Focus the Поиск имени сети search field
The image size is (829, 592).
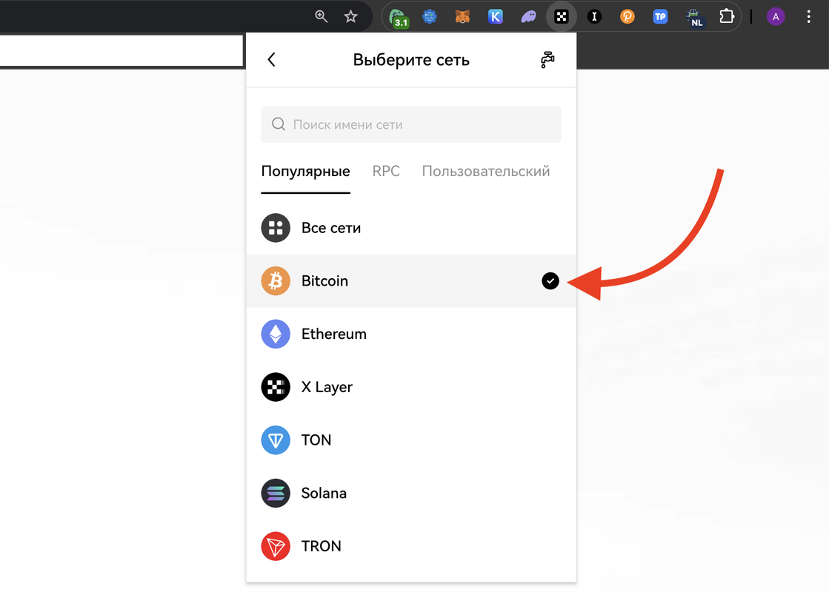(x=411, y=124)
